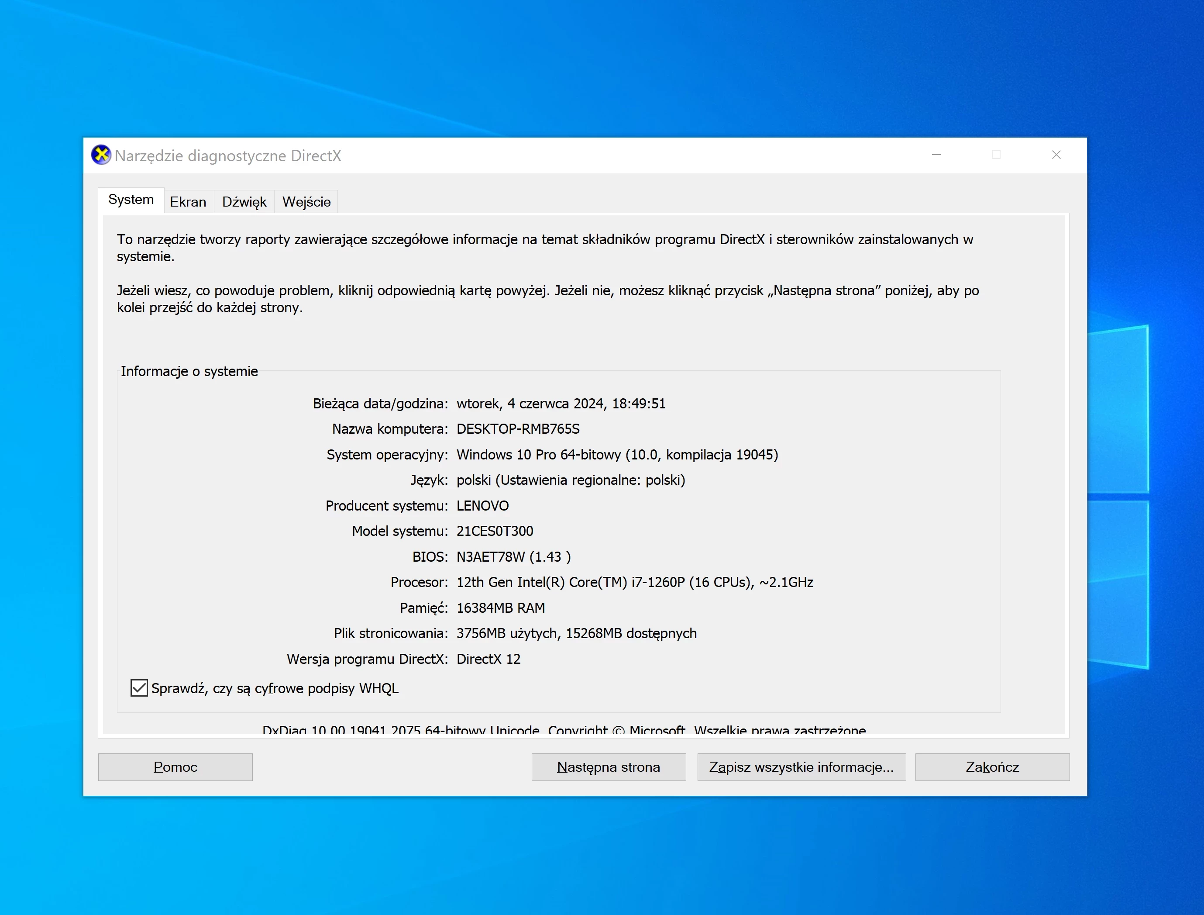Click the 'Model systemu:' label
Image resolution: width=1204 pixels, height=915 pixels.
(x=399, y=531)
